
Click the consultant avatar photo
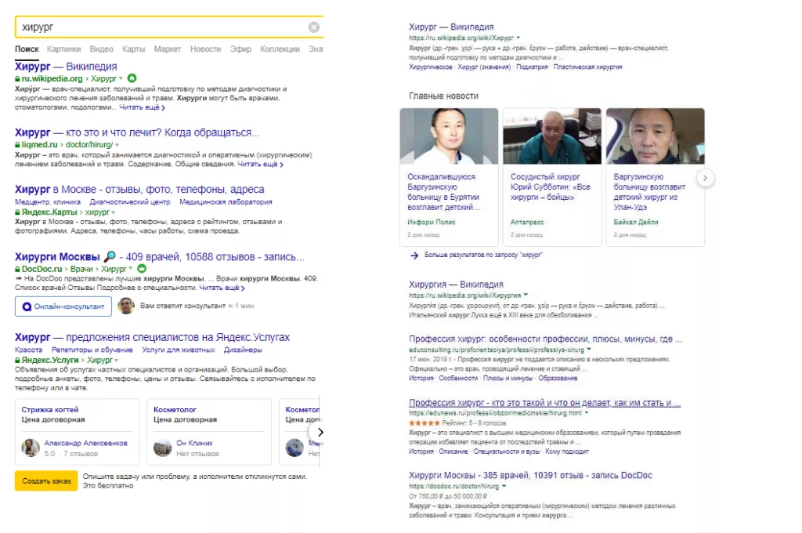click(126, 306)
